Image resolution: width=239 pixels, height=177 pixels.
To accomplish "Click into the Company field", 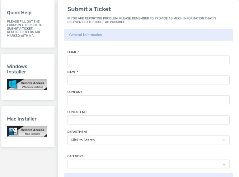I will point(148,100).
